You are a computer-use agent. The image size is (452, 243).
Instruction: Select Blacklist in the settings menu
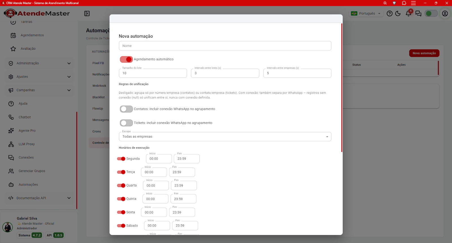(99, 97)
